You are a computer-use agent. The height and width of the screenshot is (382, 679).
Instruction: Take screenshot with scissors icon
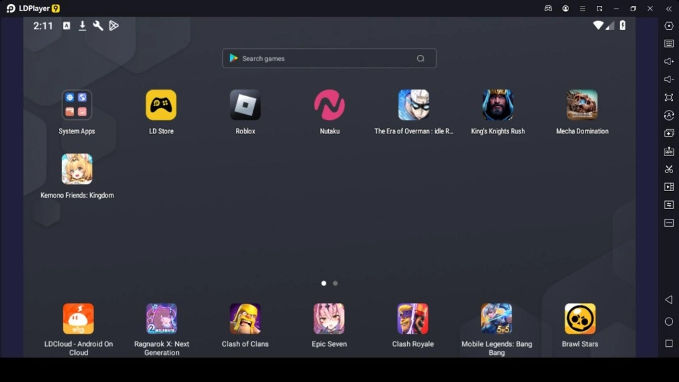668,169
